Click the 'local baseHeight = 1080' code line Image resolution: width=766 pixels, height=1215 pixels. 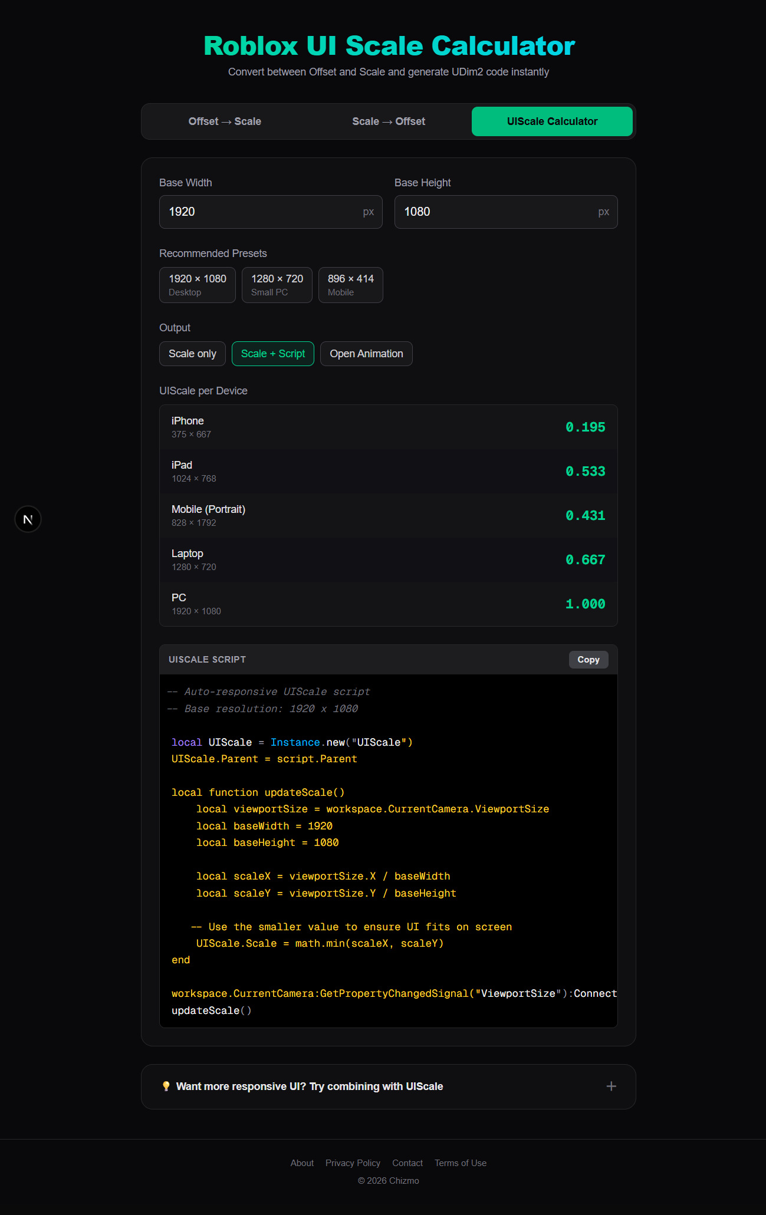point(267,843)
